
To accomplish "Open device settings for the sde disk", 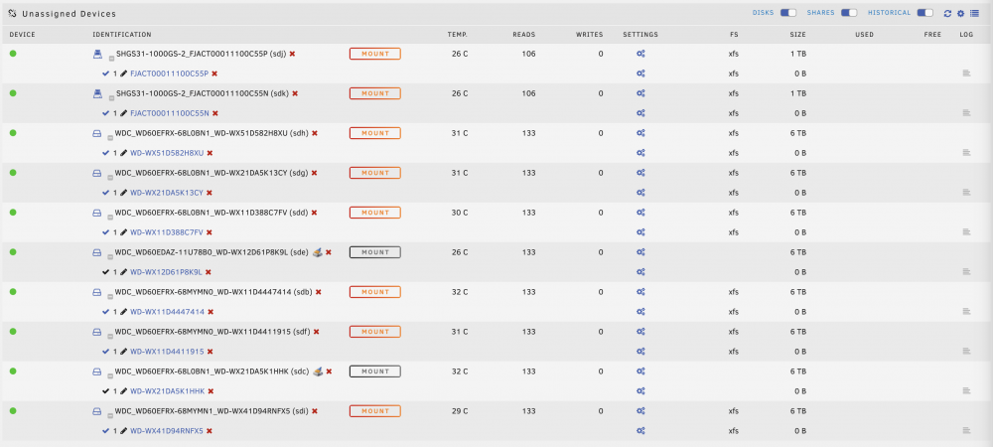I will 640,252.
